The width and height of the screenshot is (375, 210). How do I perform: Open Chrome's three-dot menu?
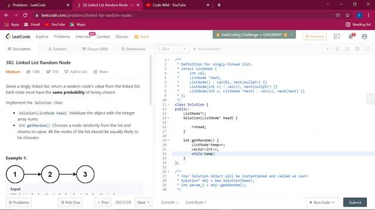point(369,15)
